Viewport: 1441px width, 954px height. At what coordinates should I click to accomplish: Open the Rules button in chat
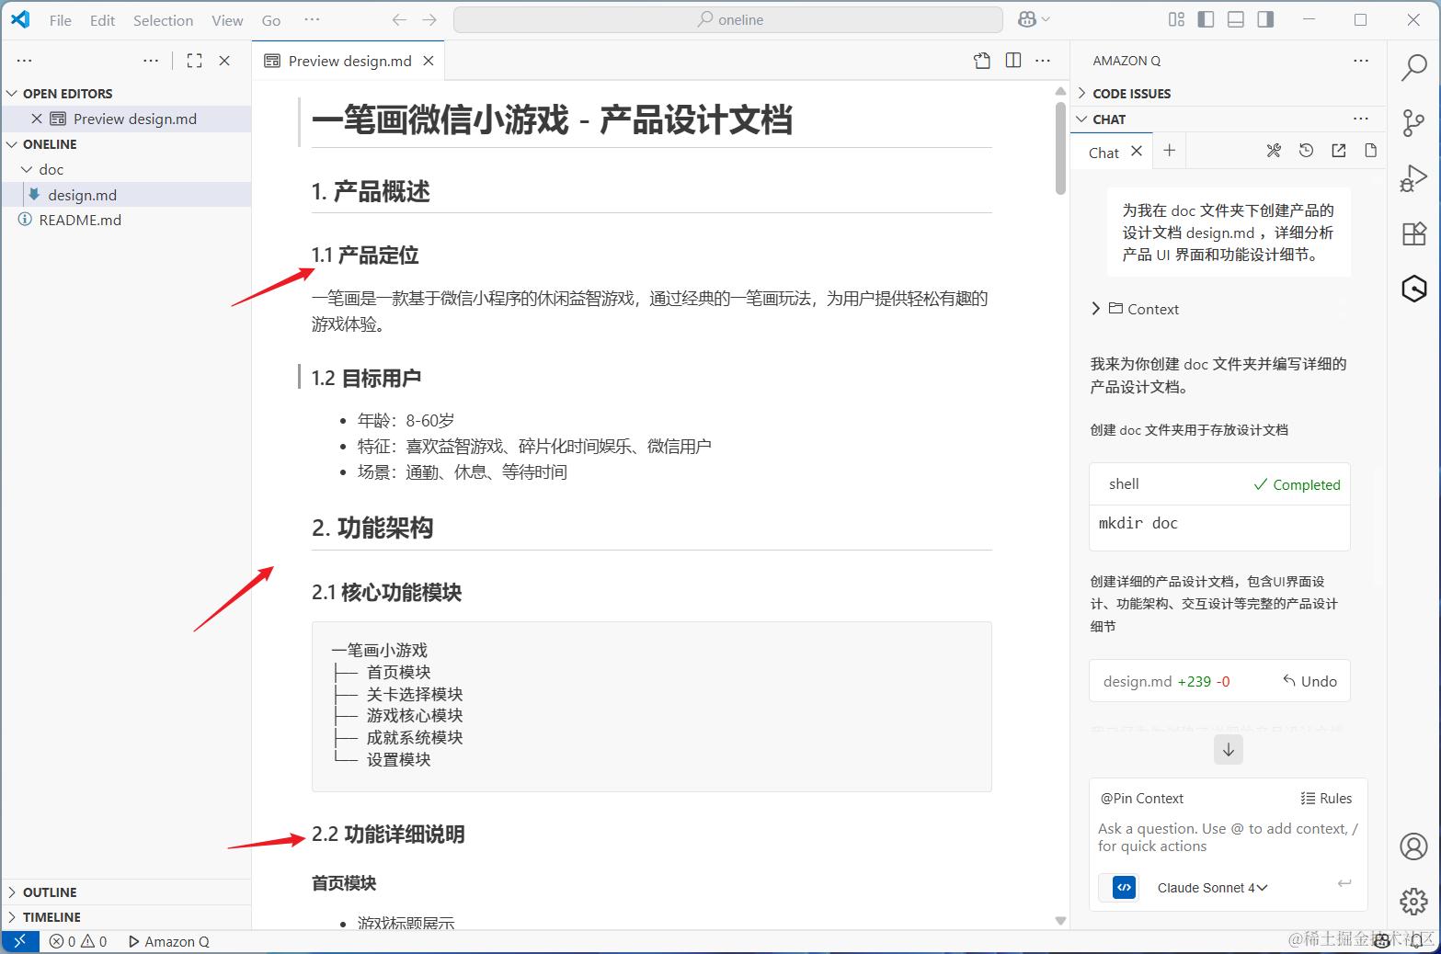pyautogui.click(x=1326, y=799)
